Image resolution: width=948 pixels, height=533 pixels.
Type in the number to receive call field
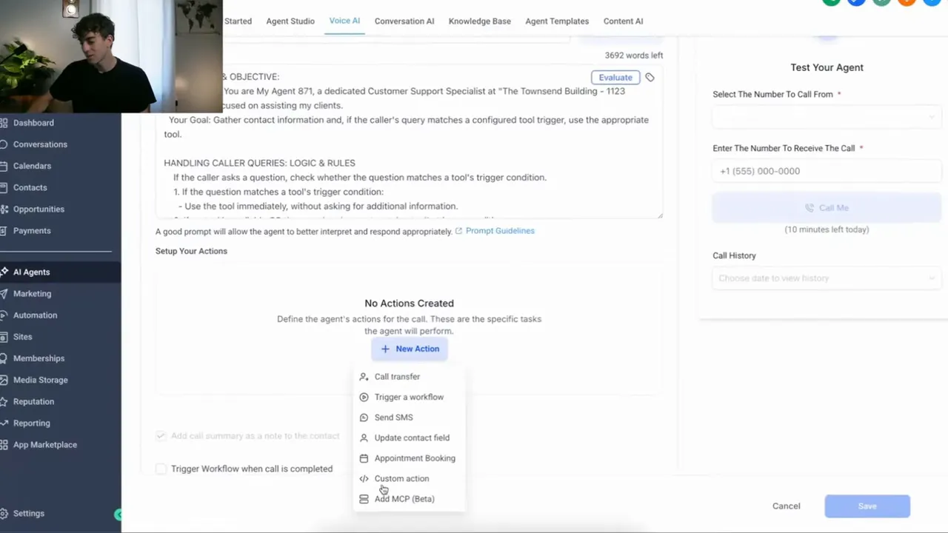pyautogui.click(x=827, y=171)
